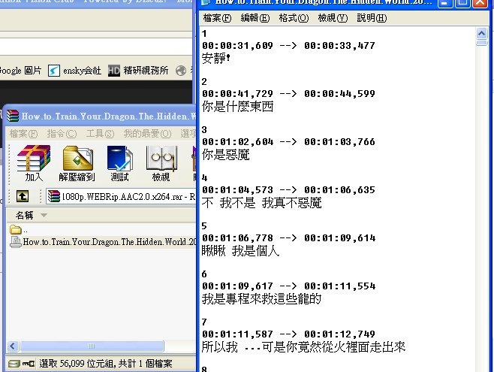Click subtitle line 你是什麼東西
Image resolution: width=494 pixels, height=372 pixels.
click(237, 107)
